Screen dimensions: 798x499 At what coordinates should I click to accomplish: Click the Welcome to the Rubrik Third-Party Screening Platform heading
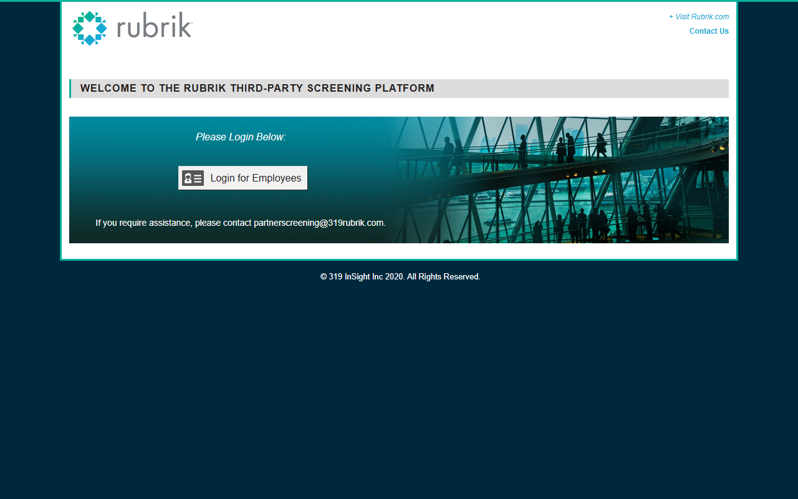pyautogui.click(x=257, y=89)
